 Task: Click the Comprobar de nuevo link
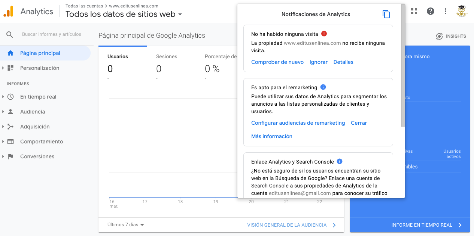[277, 62]
